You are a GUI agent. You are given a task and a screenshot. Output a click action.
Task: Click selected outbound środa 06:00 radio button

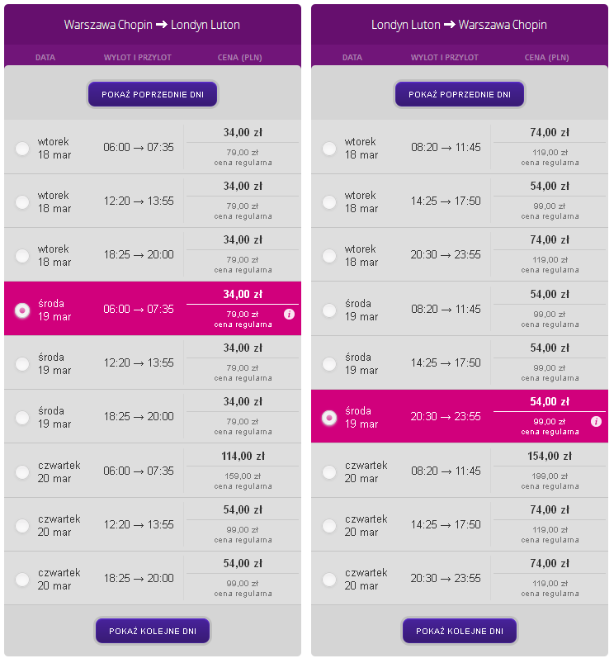tap(22, 310)
